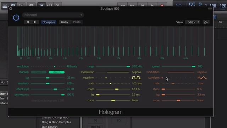This screenshot has width=227, height=128.
Task: Click the Copy button
Action: pyautogui.click(x=65, y=22)
